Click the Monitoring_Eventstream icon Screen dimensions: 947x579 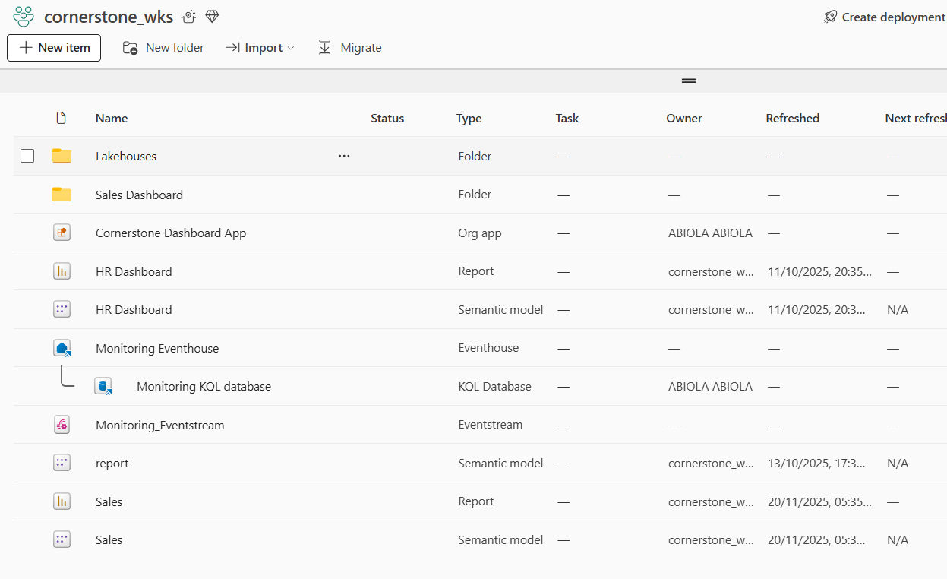pos(62,425)
